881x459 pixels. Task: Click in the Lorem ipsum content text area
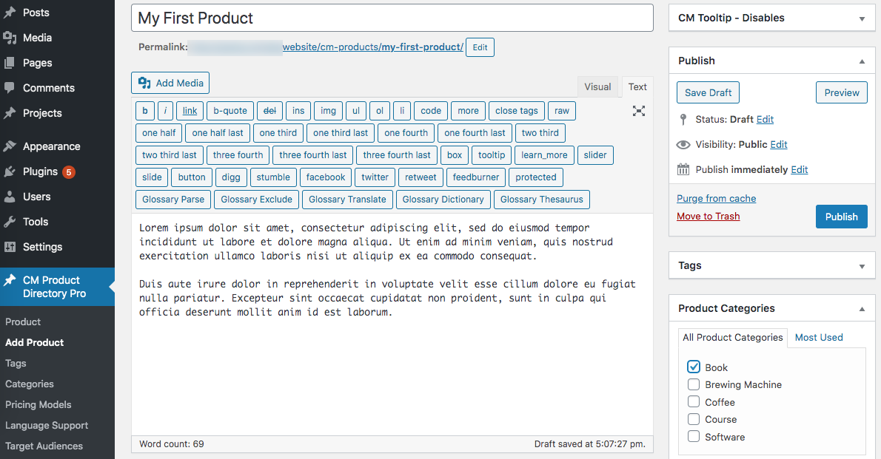click(392, 324)
